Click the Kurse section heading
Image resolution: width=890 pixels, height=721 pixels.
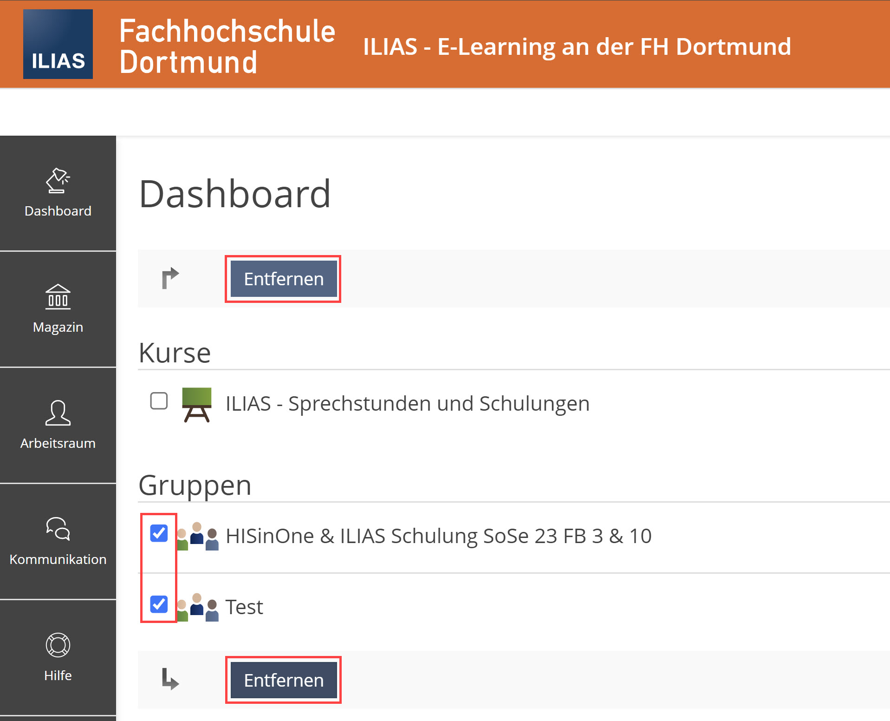tap(175, 353)
